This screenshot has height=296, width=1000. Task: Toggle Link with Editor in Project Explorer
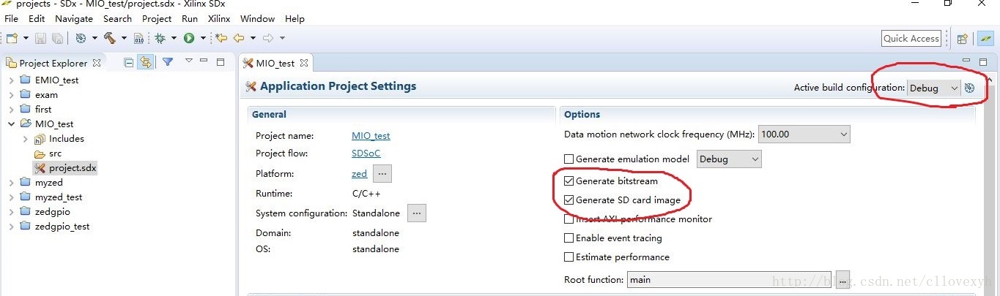(145, 63)
